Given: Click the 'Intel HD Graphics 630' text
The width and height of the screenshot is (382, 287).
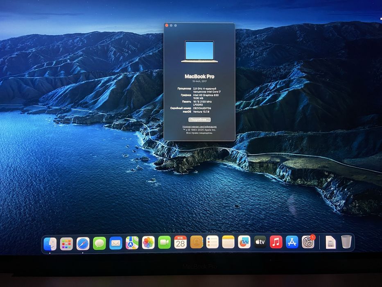Looking at the screenshot, I should pyautogui.click(x=206, y=95).
